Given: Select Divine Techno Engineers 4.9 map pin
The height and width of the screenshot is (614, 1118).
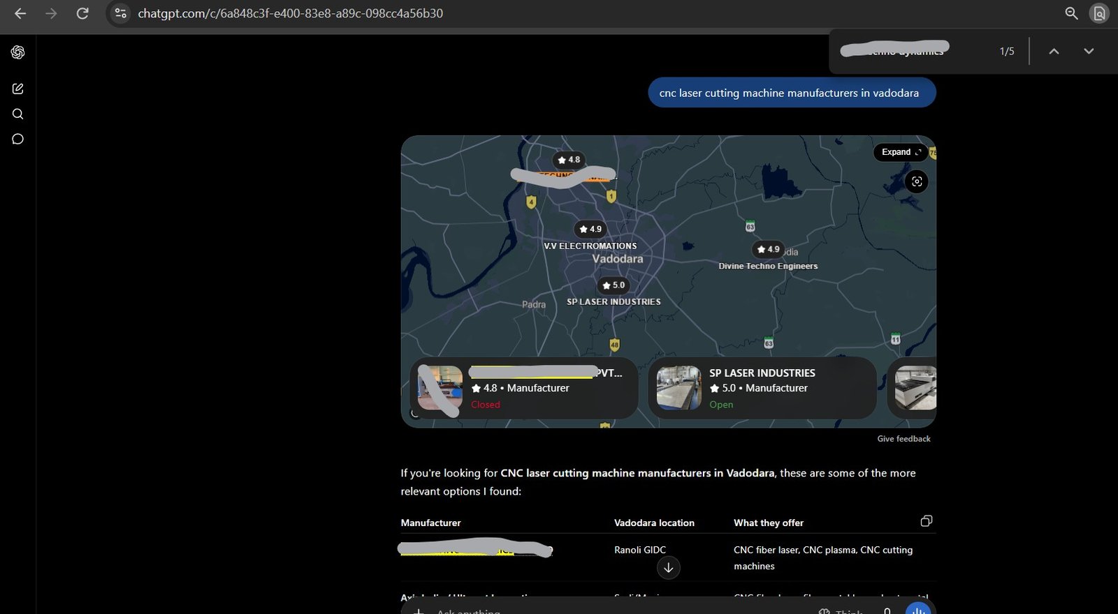Looking at the screenshot, I should 768,249.
